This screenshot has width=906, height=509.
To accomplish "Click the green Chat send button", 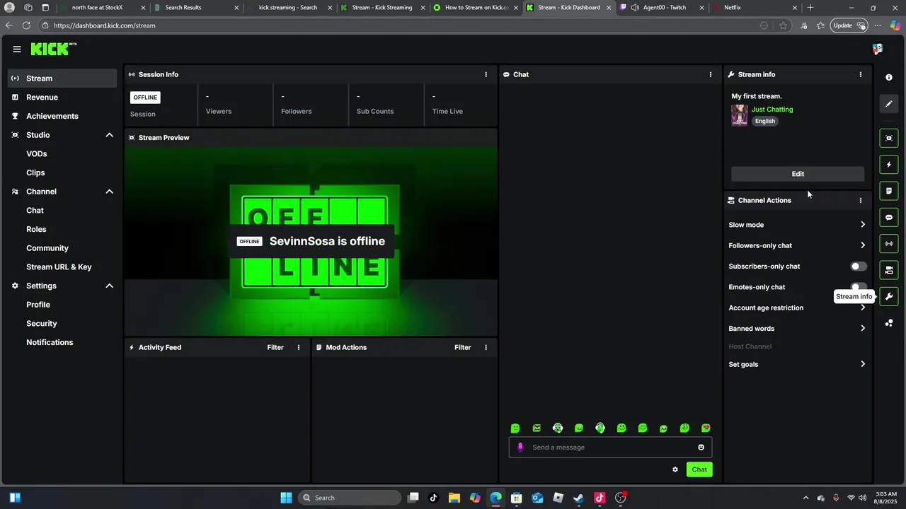I will pos(699,469).
